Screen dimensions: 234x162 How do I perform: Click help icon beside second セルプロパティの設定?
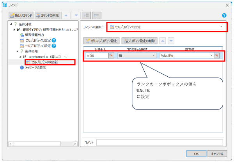(x=54, y=46)
